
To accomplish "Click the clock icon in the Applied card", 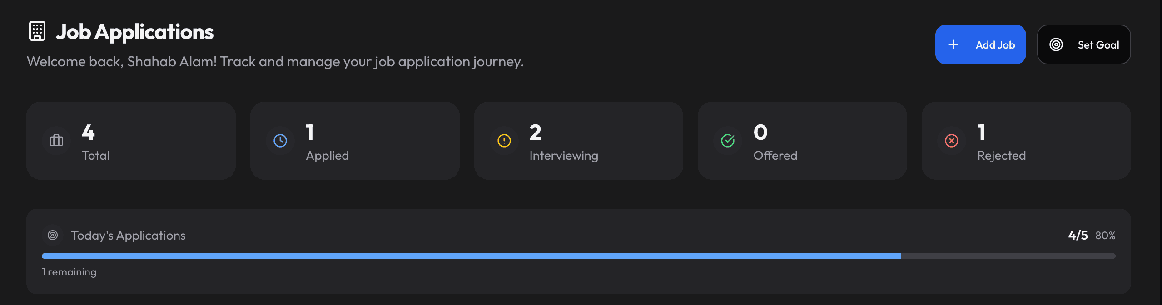I will point(279,141).
